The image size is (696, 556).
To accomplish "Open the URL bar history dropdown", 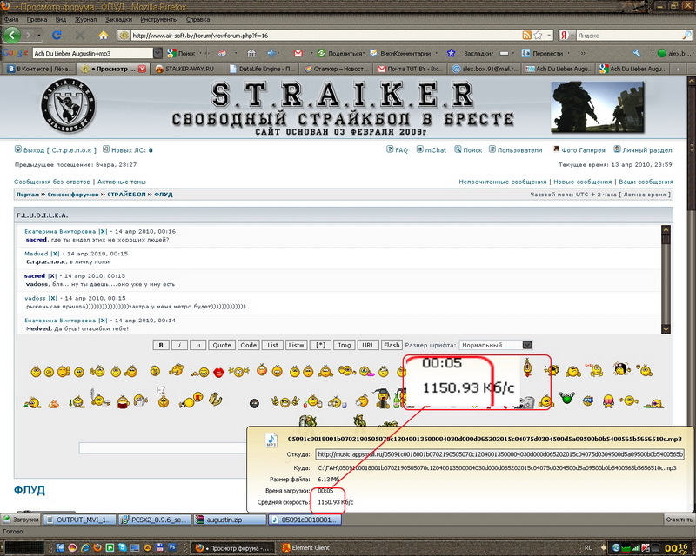I will point(550,35).
